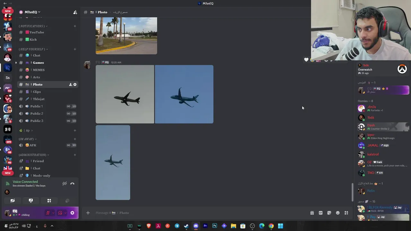Toggle noise suppression in voice panel
Screen dimensions: 411x231
coord(65,184)
